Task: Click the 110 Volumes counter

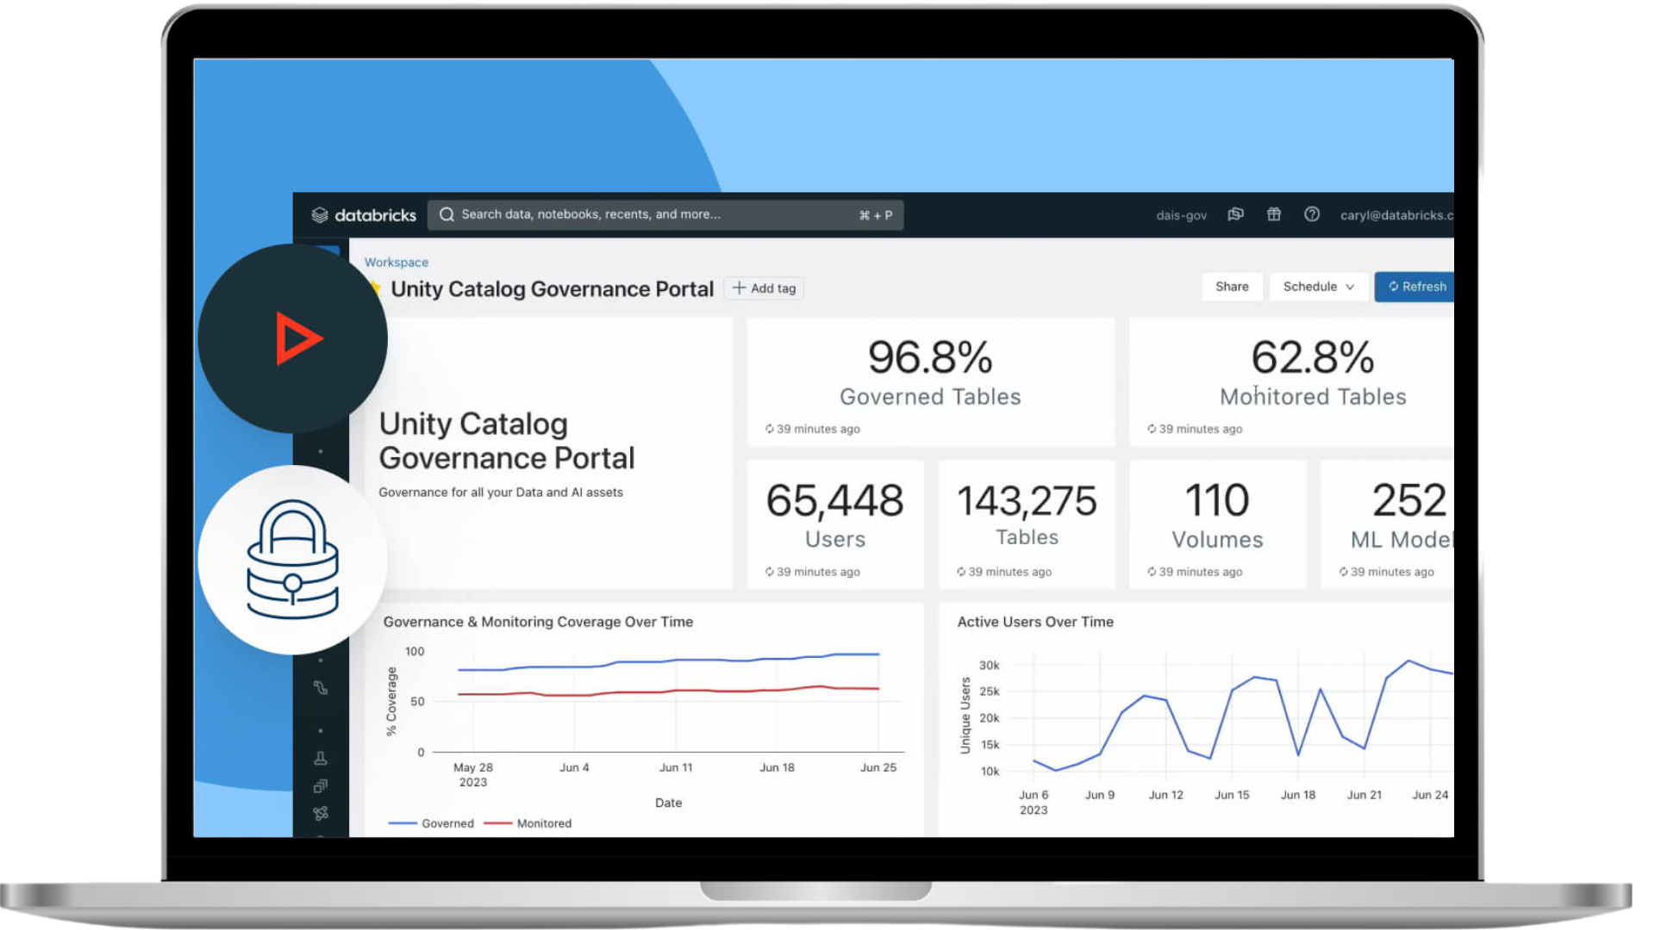Action: click(1217, 524)
